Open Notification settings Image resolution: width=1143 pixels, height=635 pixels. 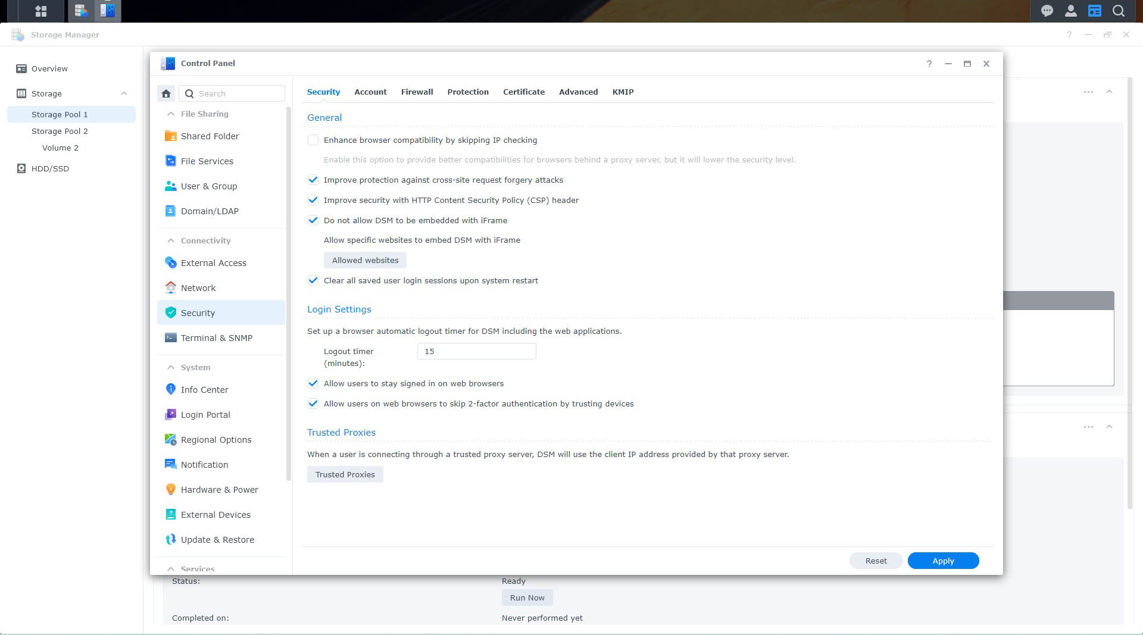(x=221, y=465)
